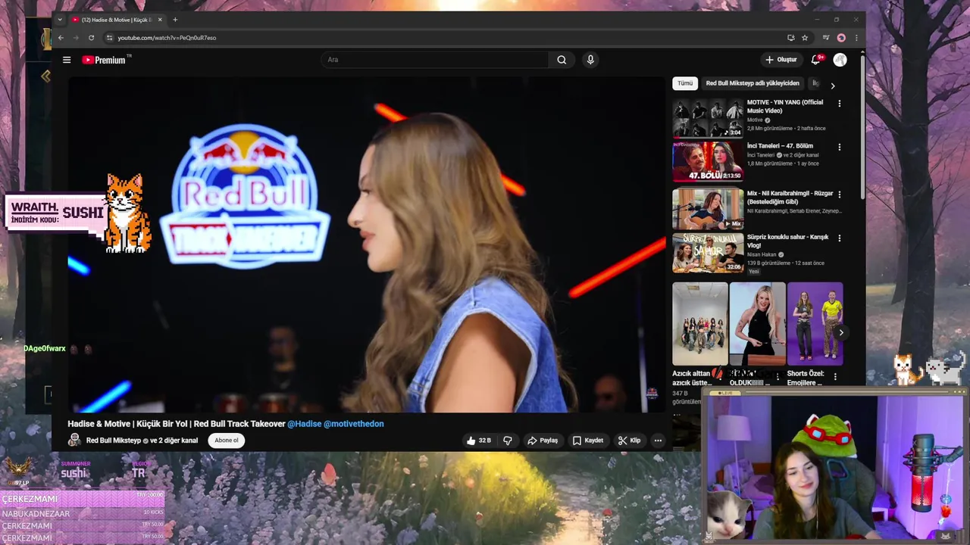This screenshot has height=545, width=970.
Task: Bookmark this page with star icon
Action: click(x=805, y=38)
